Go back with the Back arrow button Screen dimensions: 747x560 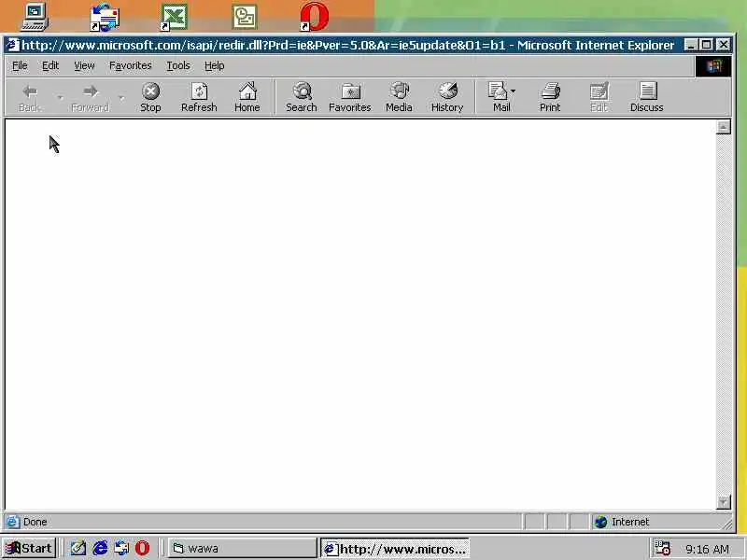[30, 98]
